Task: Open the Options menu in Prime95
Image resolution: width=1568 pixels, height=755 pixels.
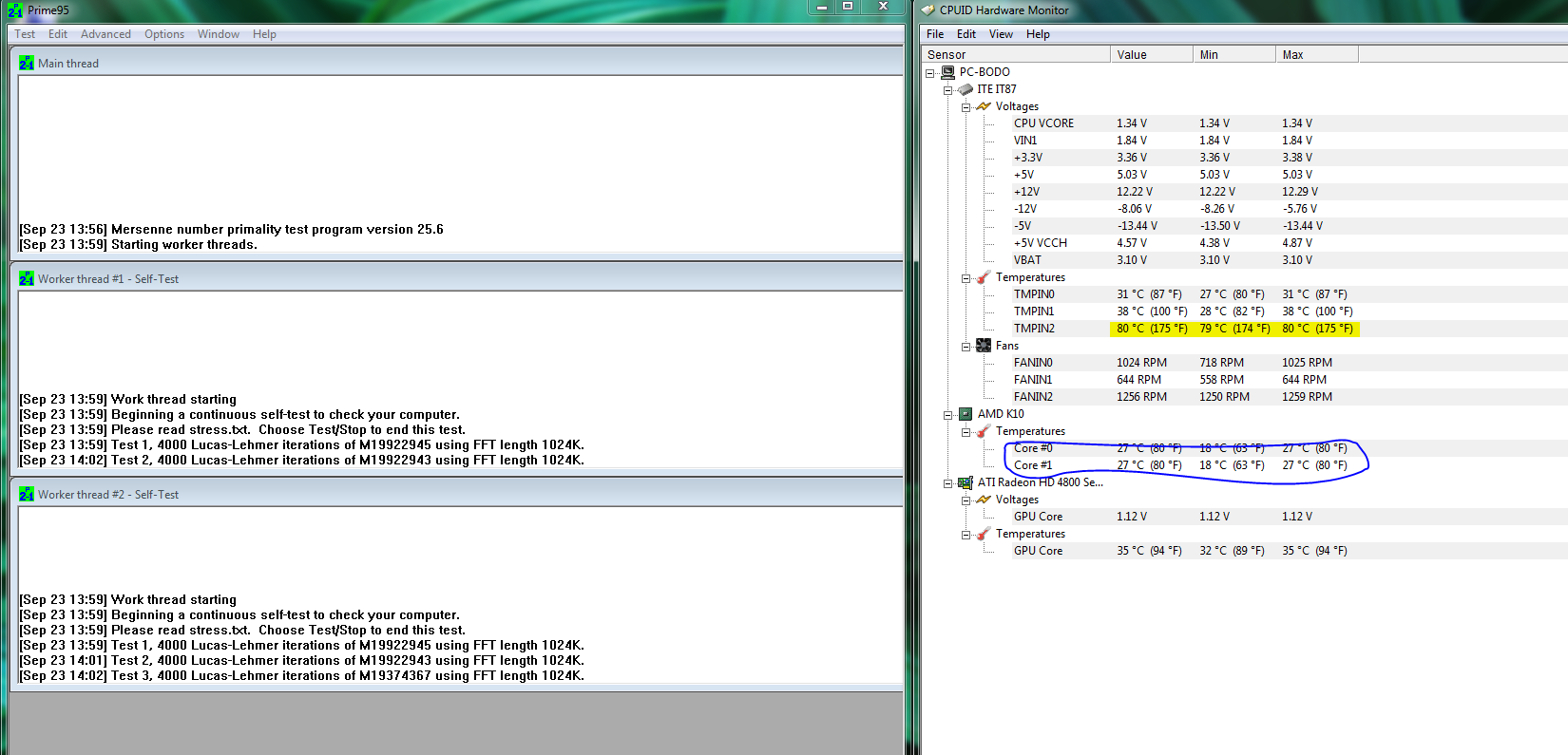Action: tap(164, 34)
